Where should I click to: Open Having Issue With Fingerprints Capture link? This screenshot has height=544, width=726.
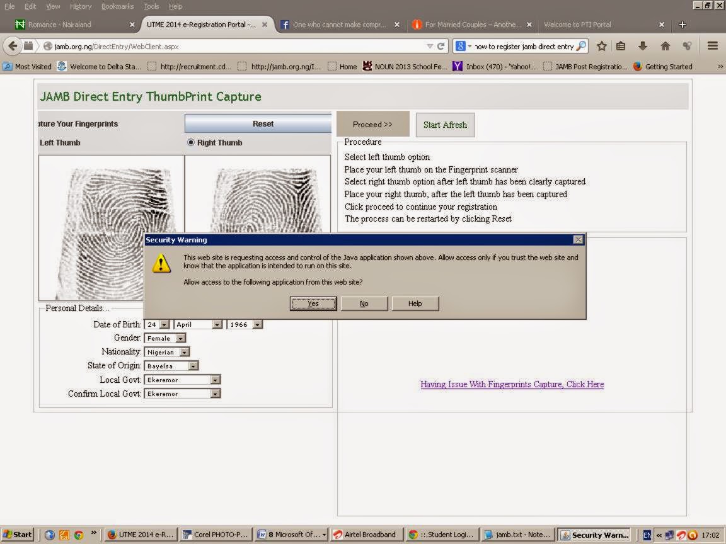coord(512,384)
